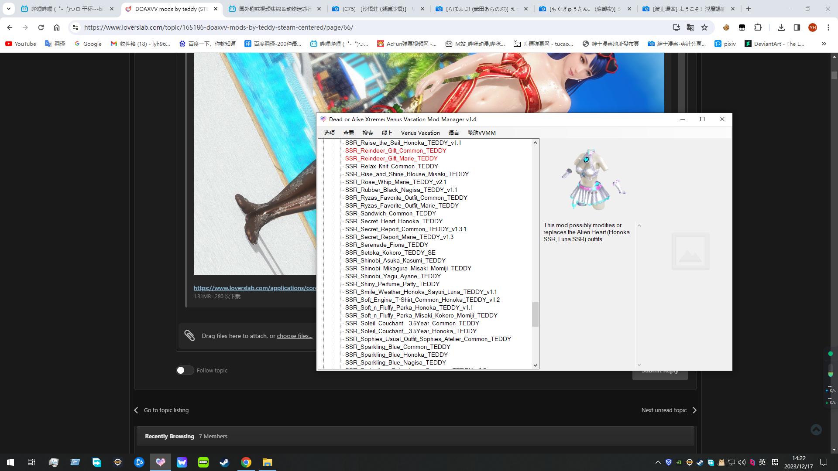
Task: Open Task View on the taskbar
Action: pos(31,462)
